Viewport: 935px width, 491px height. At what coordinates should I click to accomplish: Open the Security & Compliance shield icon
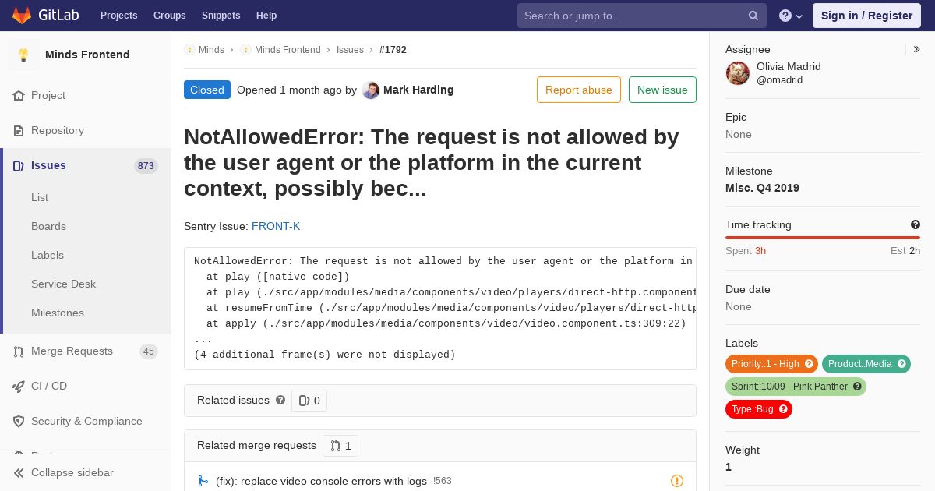(x=19, y=421)
